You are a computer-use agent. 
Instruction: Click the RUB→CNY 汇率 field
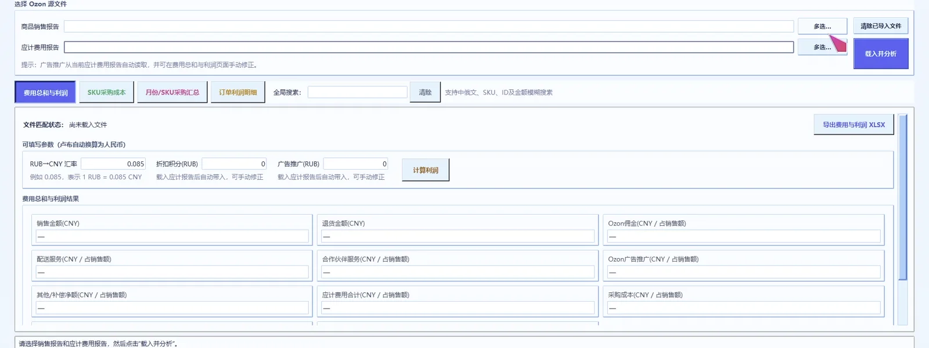point(113,164)
